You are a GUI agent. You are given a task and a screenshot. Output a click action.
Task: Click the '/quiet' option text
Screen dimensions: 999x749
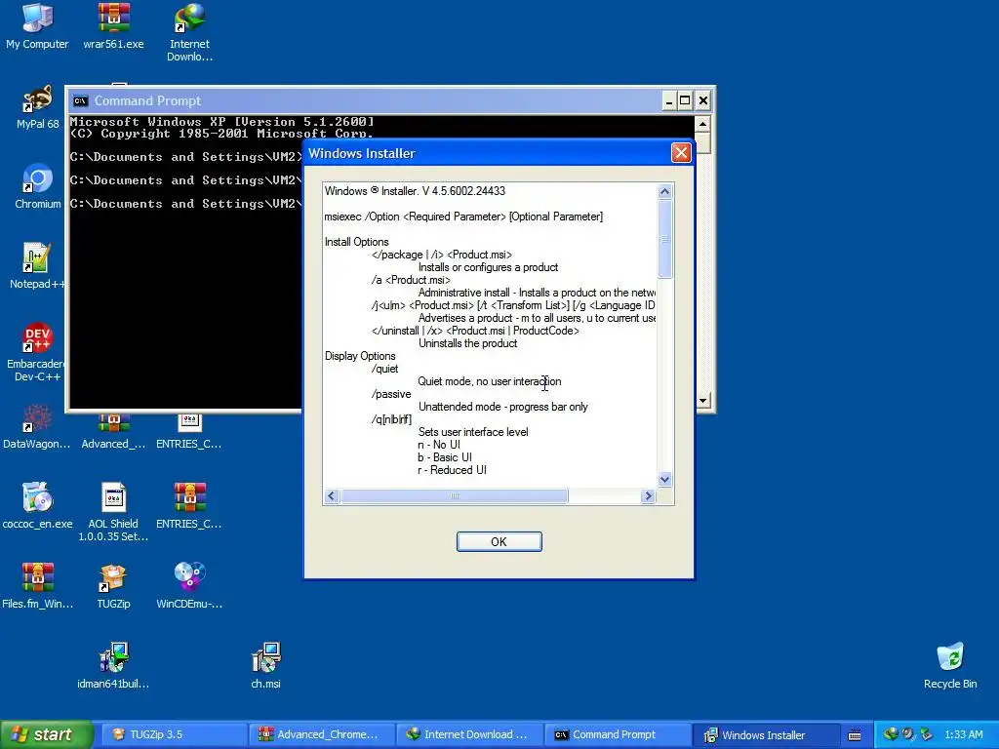[384, 369]
